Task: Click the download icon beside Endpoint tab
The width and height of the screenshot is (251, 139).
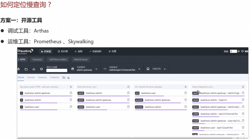Action: [x=69, y=77]
